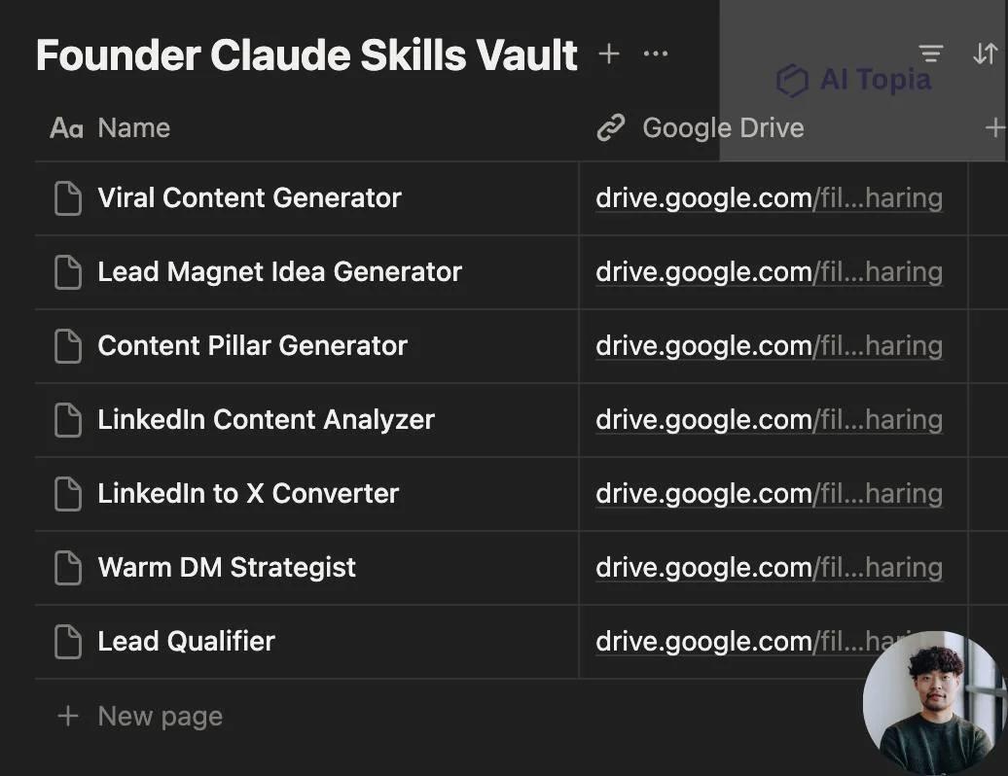The width and height of the screenshot is (1008, 776).
Task: Open the Content Pillar Generator page
Action: coord(251,345)
